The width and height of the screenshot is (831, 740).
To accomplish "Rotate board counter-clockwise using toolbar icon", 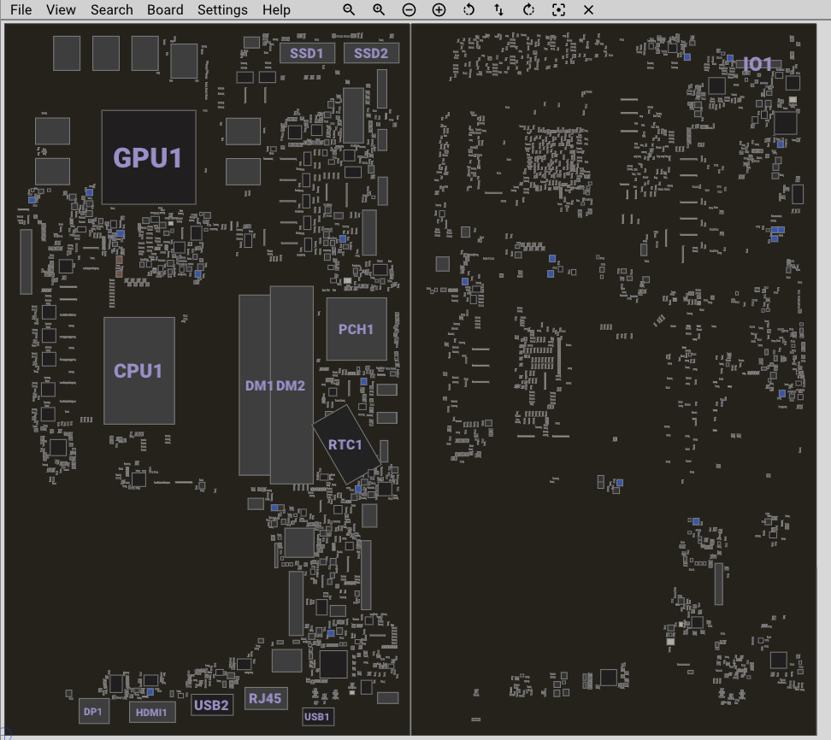I will coord(469,10).
